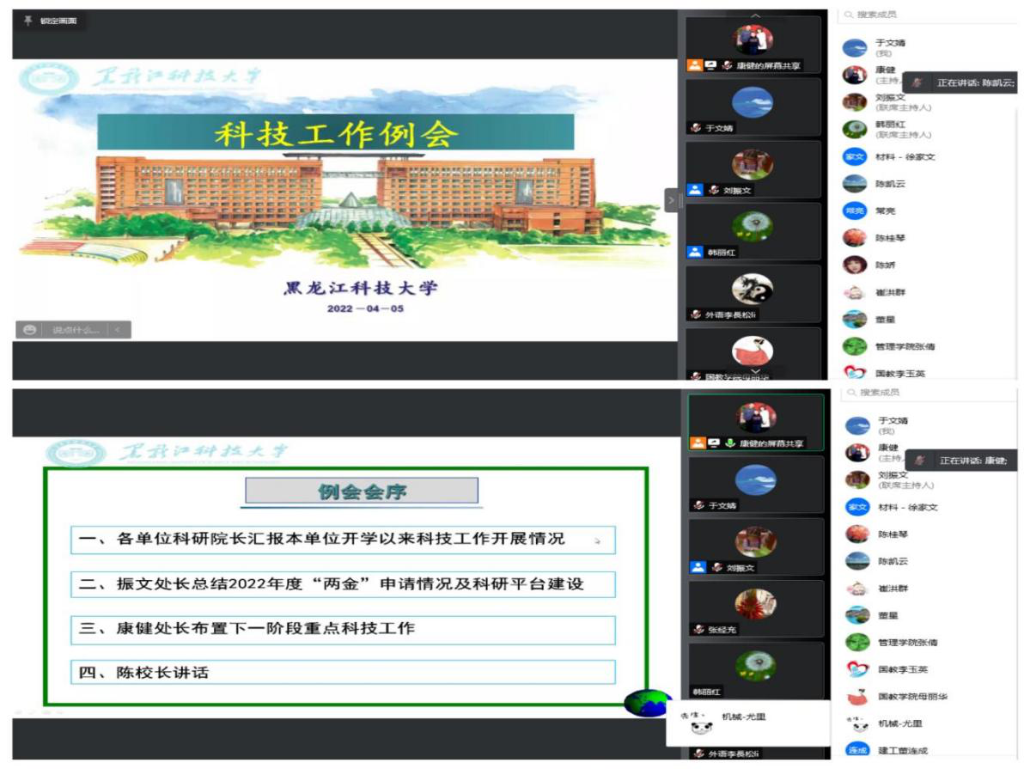Image resolution: width=1030 pixels, height=769 pixels.
Task: Collapse the video strip using the > handle
Action: tap(672, 199)
